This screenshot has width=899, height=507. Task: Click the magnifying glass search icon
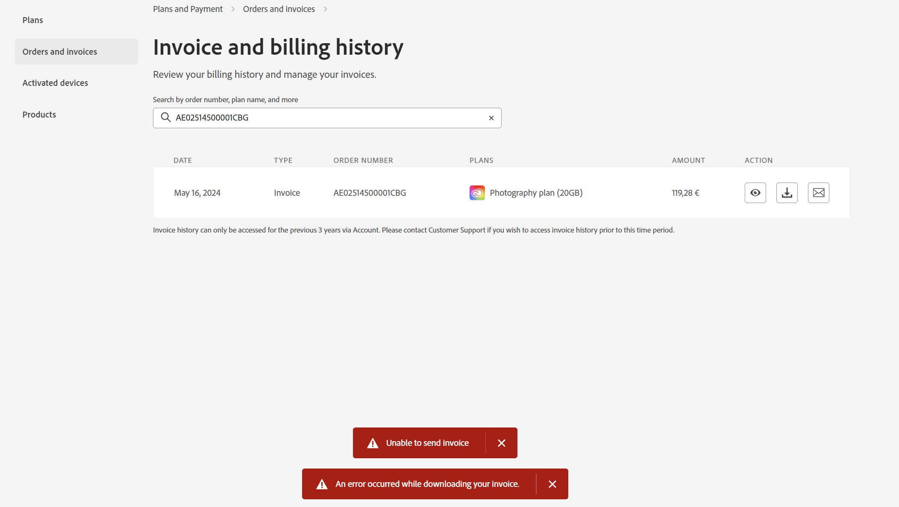click(166, 117)
